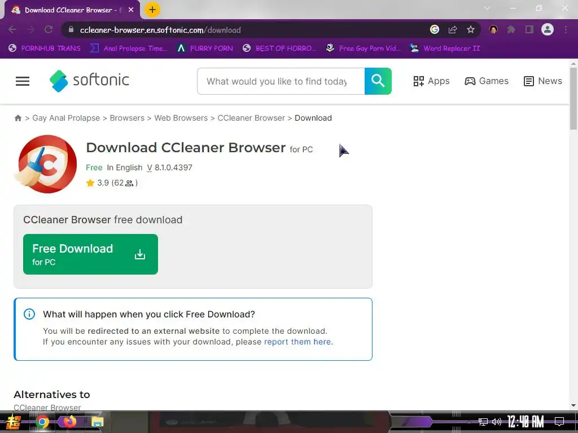Open the avatar extension icon in toolbar

(493, 29)
